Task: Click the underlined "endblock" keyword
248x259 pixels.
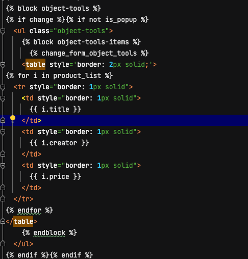Action: click(49, 233)
